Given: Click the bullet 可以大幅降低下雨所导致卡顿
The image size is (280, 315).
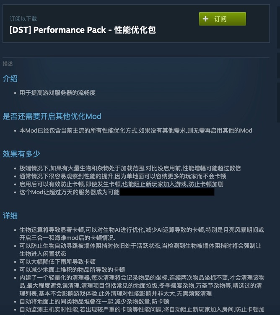Looking at the screenshot, I should 57,262.
